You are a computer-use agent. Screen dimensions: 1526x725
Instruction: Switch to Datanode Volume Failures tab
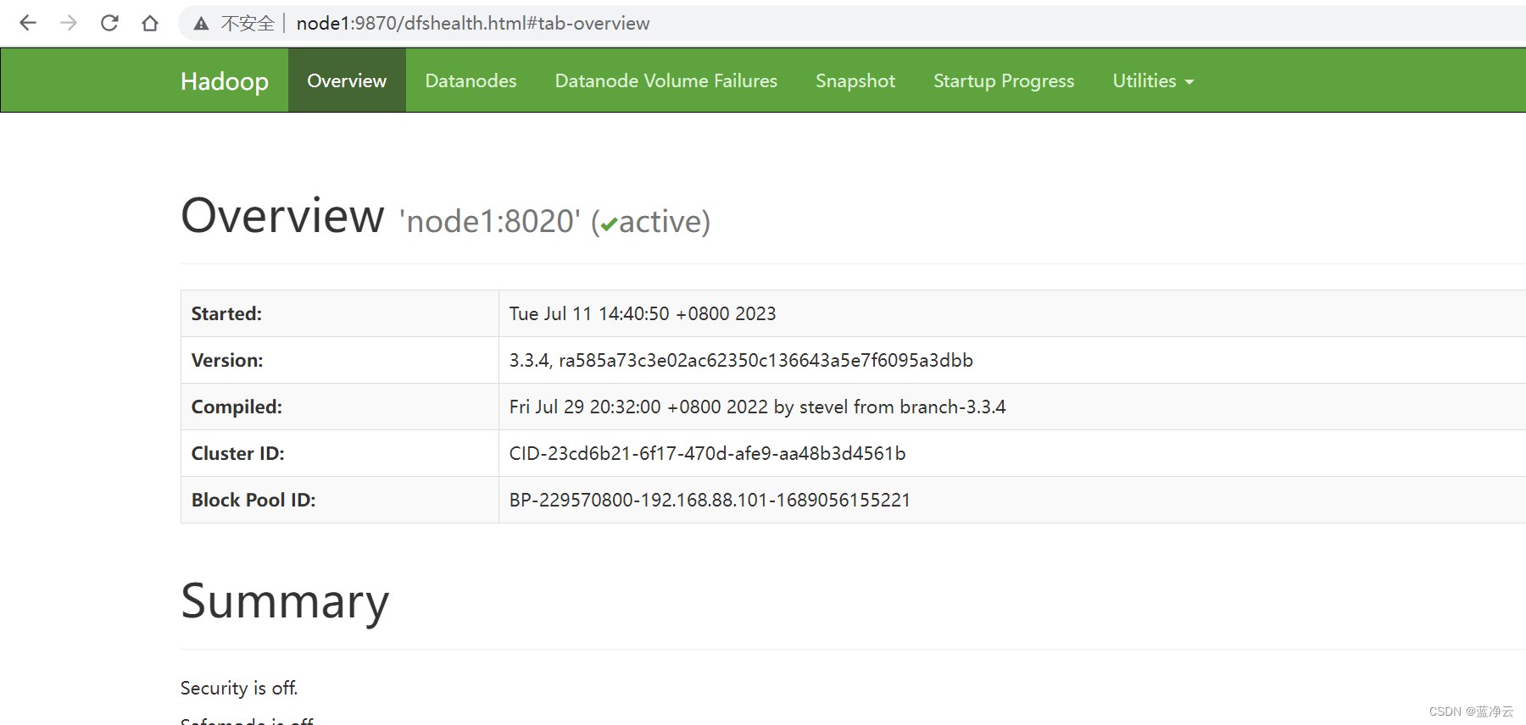[666, 80]
